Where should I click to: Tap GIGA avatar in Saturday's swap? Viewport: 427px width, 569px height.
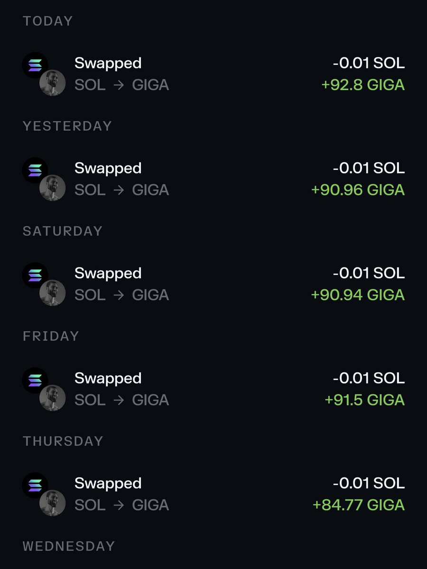(52, 293)
